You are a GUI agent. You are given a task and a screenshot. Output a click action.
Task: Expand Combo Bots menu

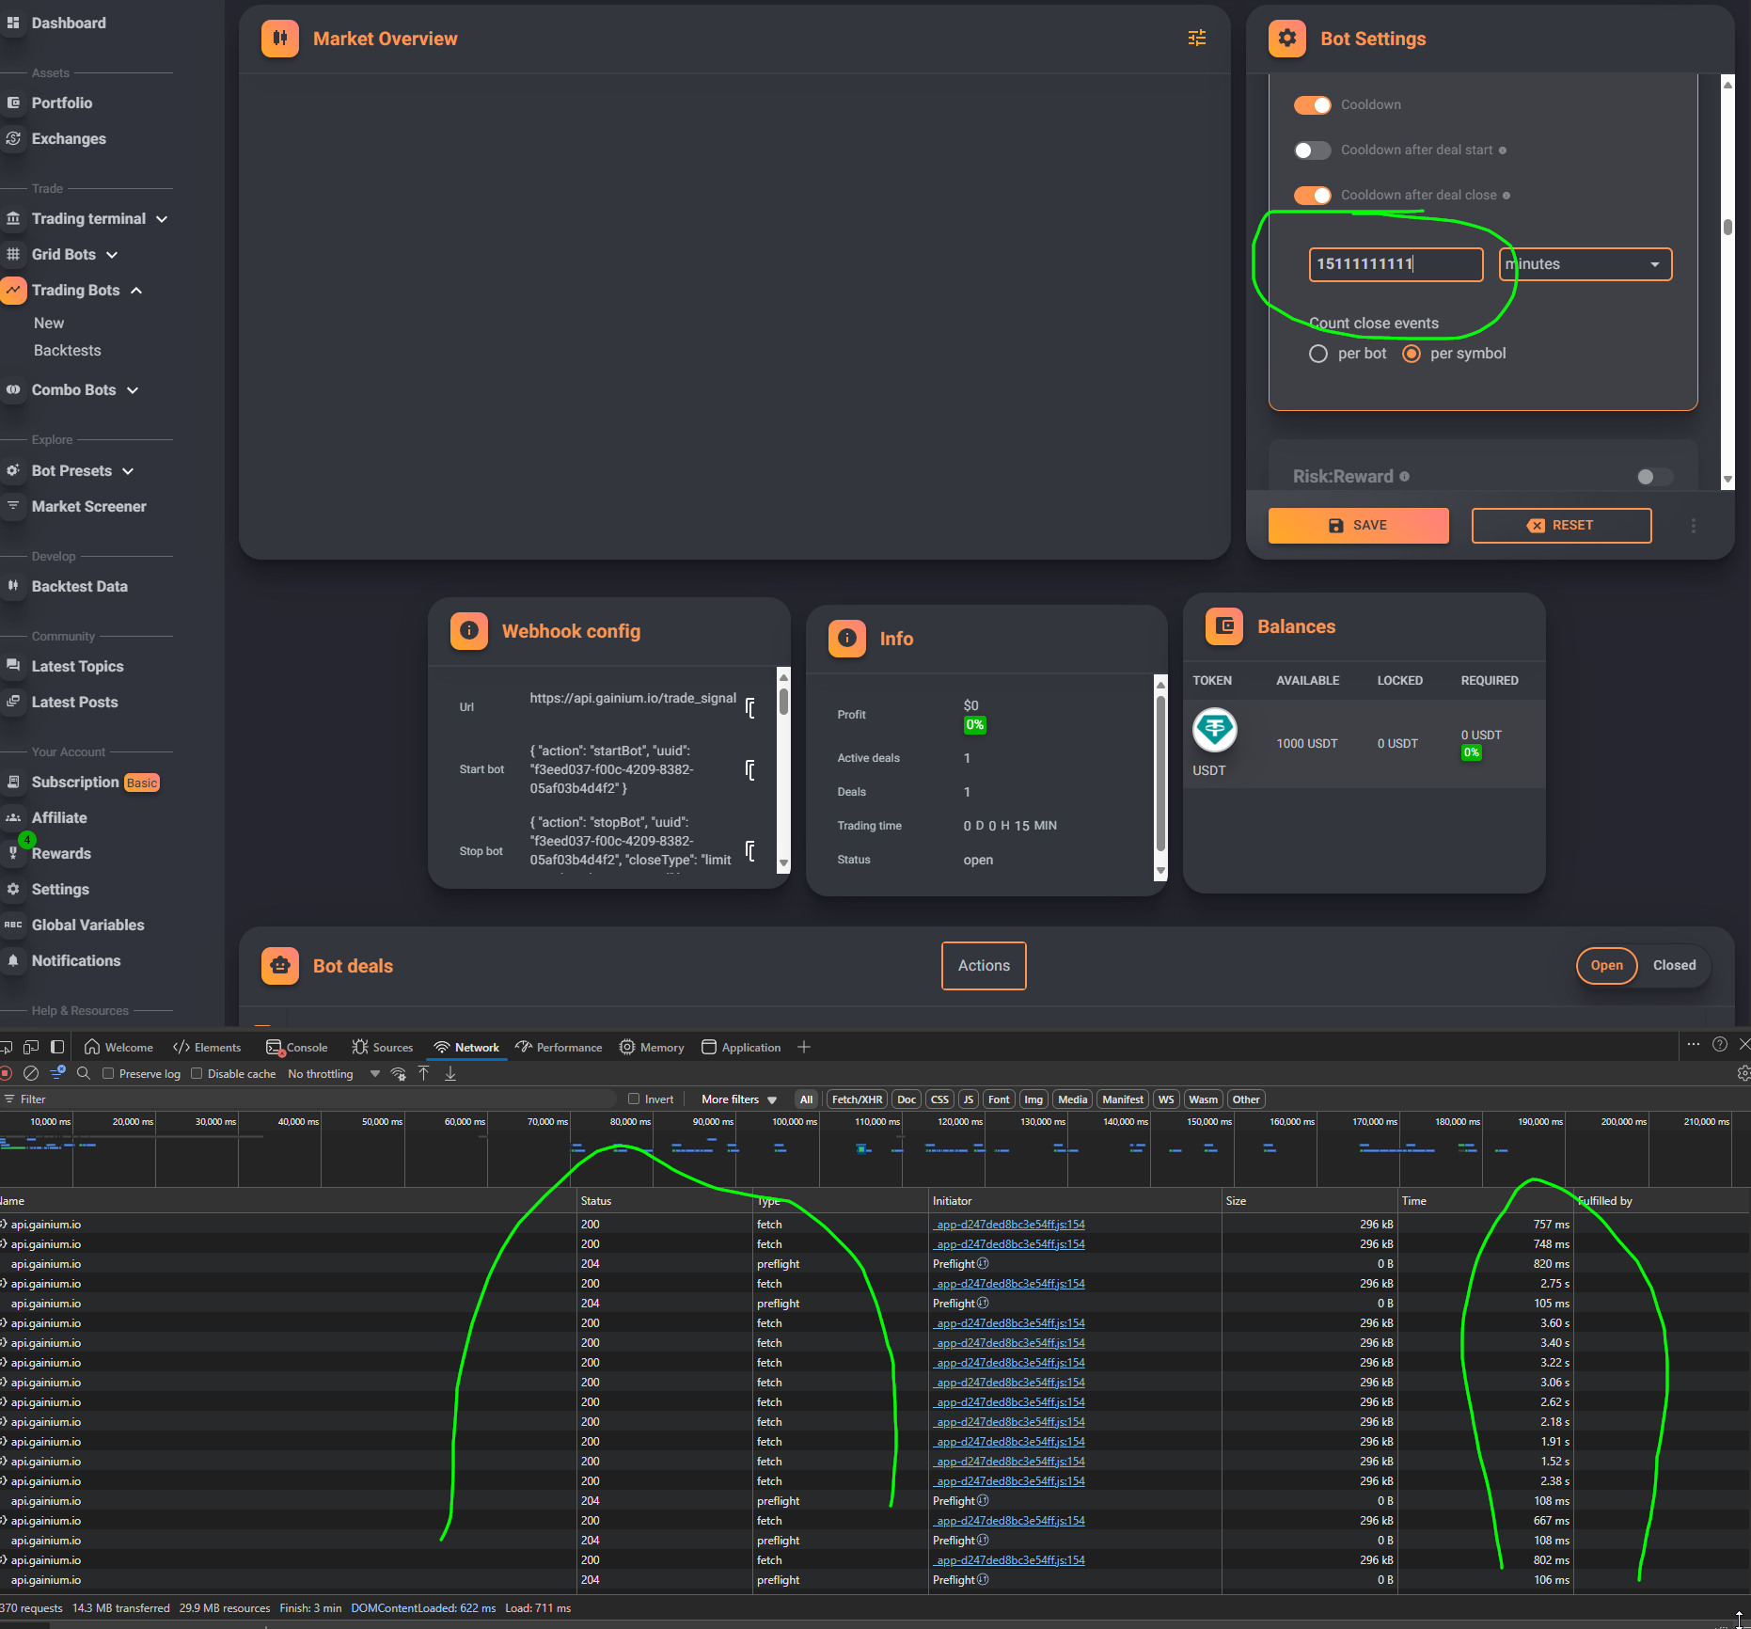133,390
